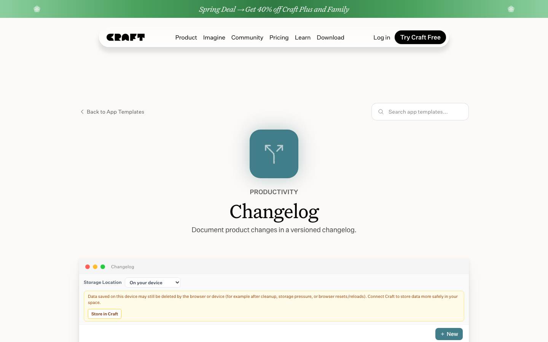Open the Storage Location dropdown

[x=153, y=282]
